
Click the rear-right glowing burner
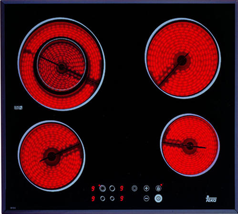point(183,58)
